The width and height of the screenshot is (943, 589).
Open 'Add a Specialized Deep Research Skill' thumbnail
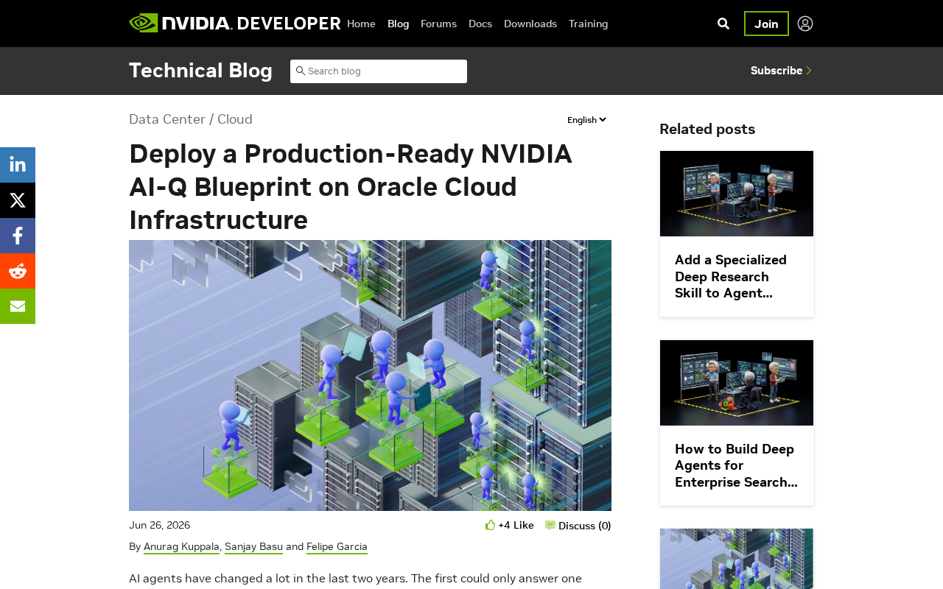click(x=737, y=194)
